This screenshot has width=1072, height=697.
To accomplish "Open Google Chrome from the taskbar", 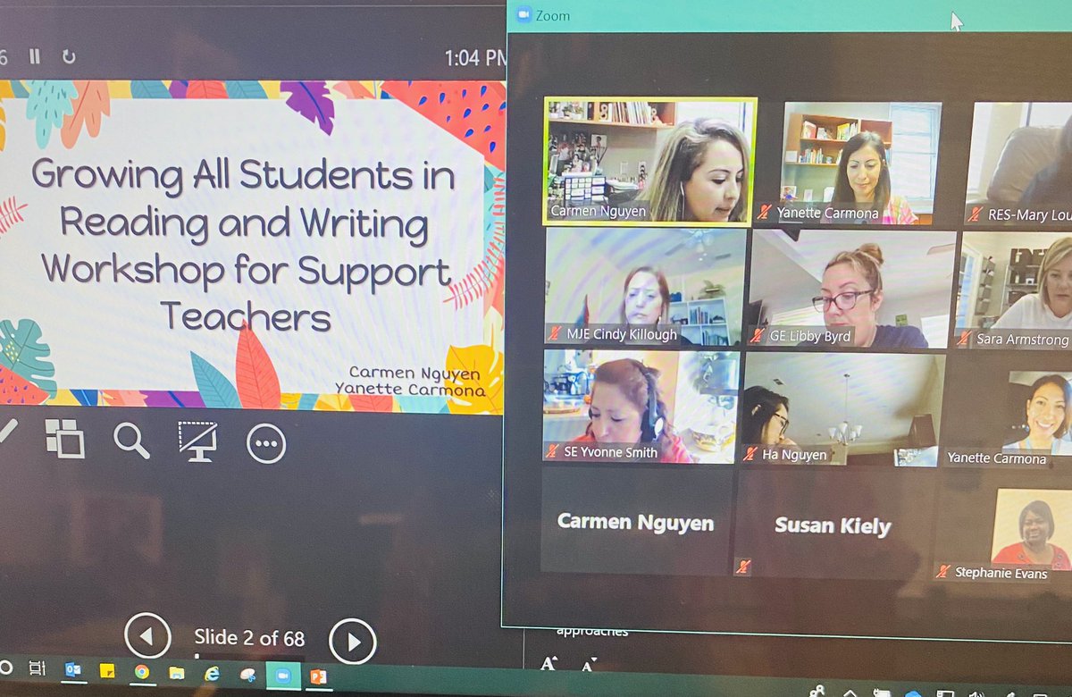I will point(141,673).
